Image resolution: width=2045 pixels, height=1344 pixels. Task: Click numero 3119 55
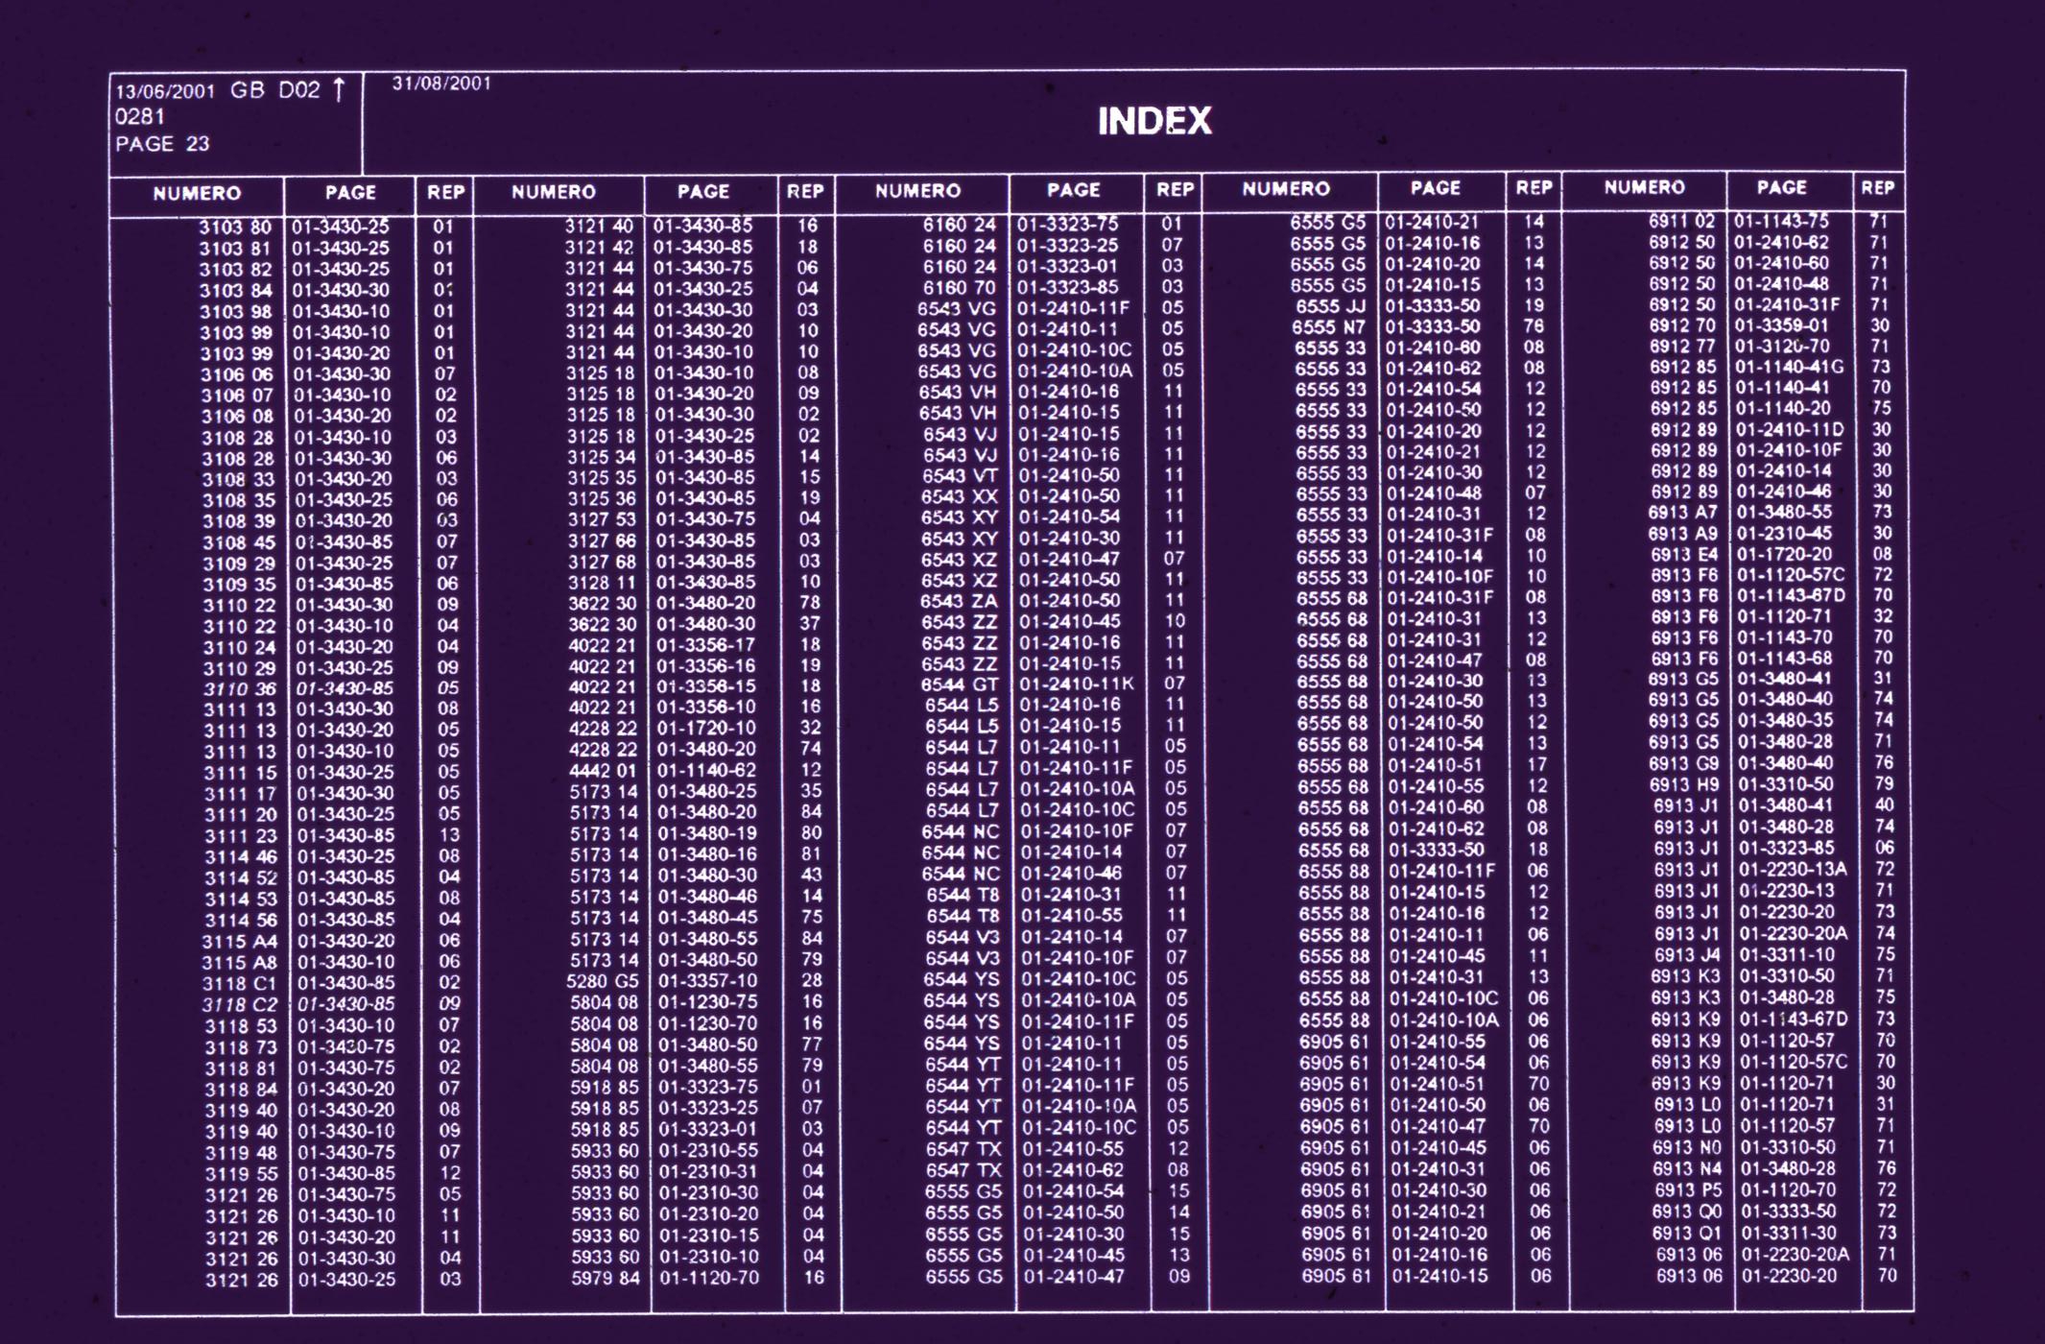pos(242,1174)
